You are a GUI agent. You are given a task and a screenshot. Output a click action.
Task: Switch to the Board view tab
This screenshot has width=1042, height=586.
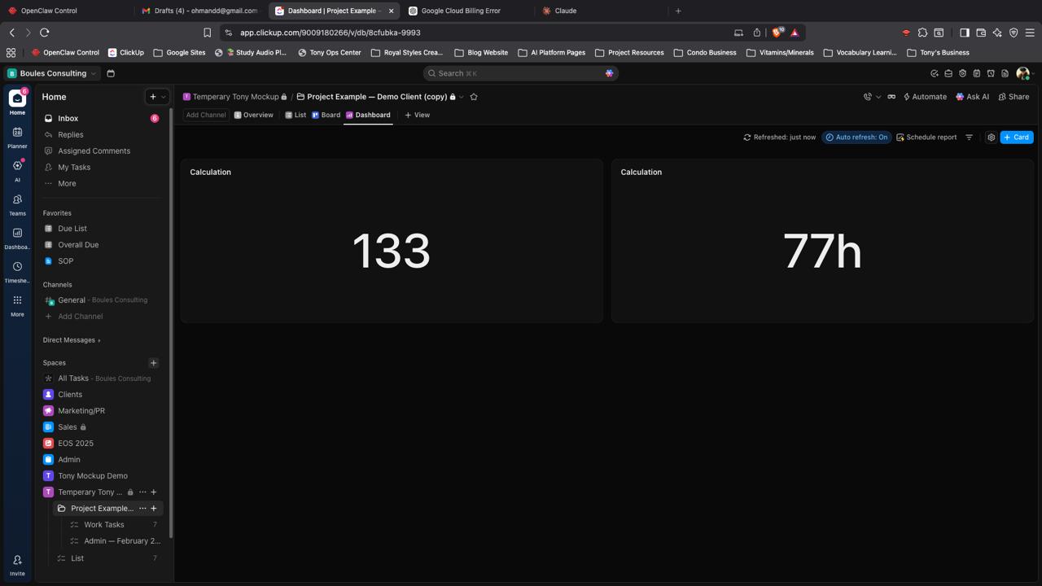[x=326, y=116]
